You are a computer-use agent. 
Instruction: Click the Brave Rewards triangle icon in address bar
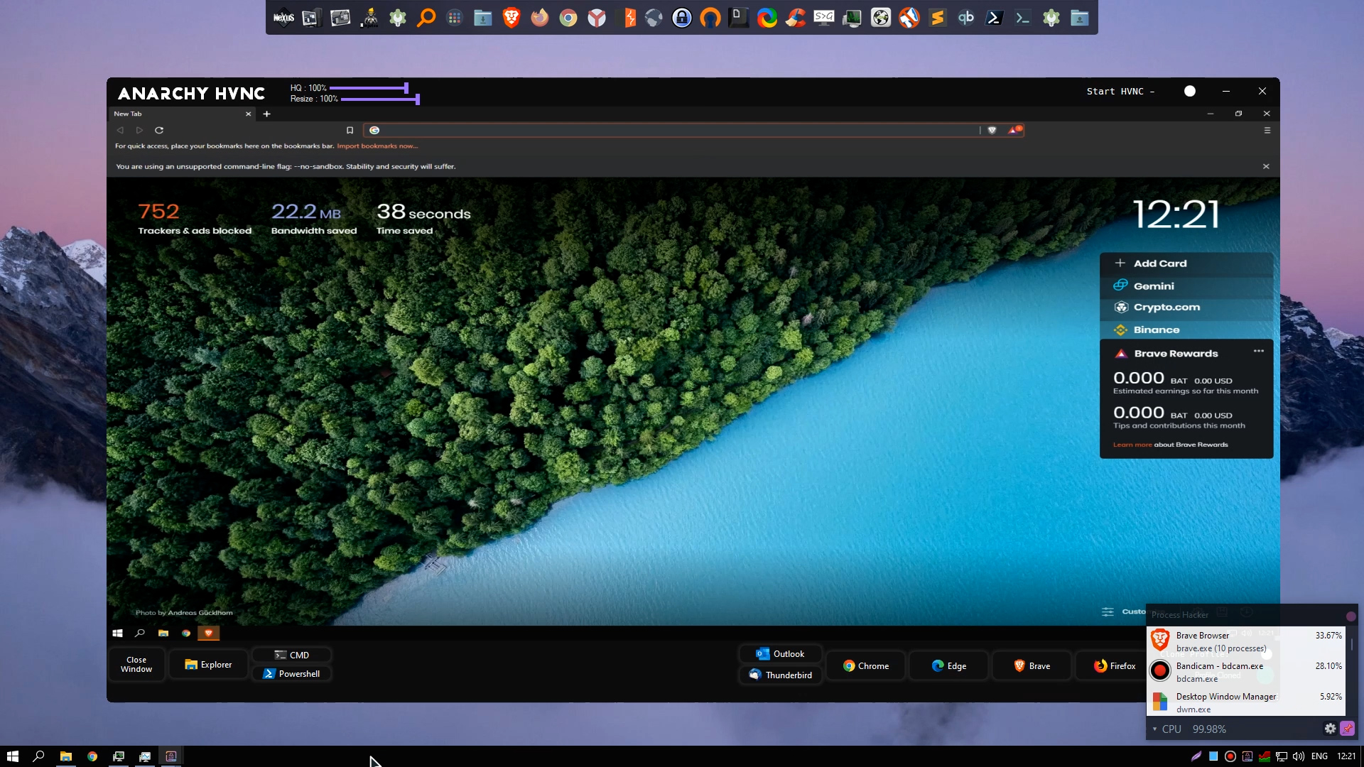(x=1014, y=130)
